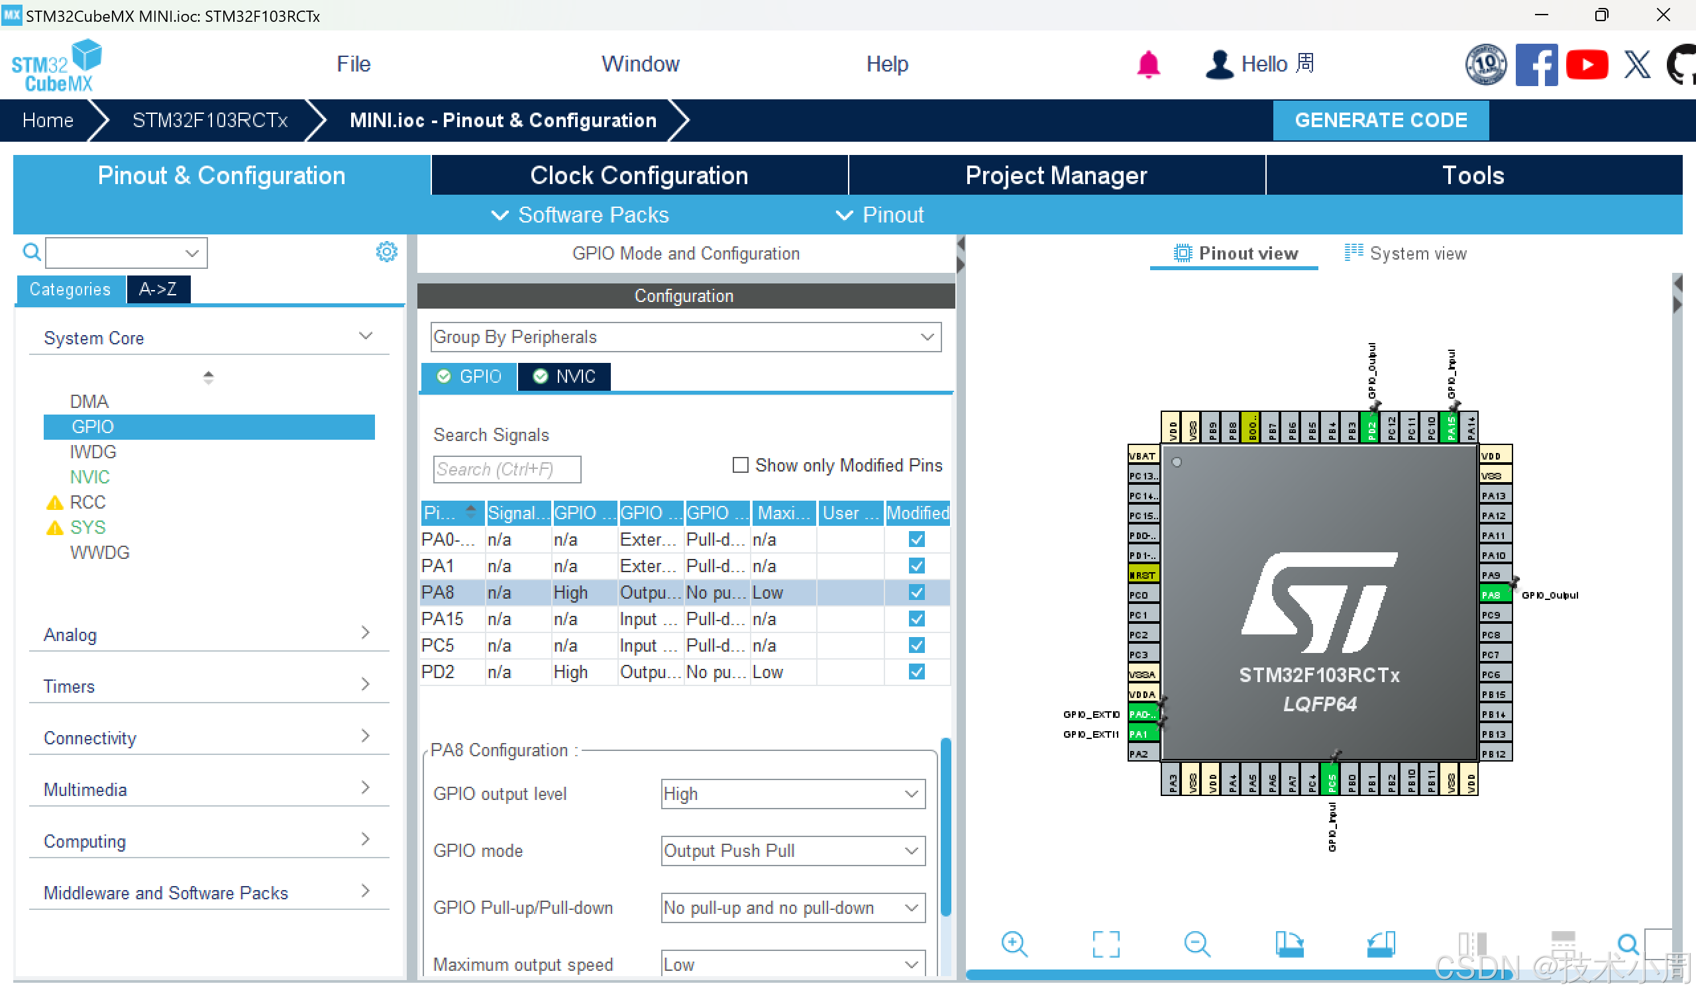This screenshot has height=996, width=1696.
Task: Click the fit-to-screen brackets icon
Action: (x=1105, y=944)
